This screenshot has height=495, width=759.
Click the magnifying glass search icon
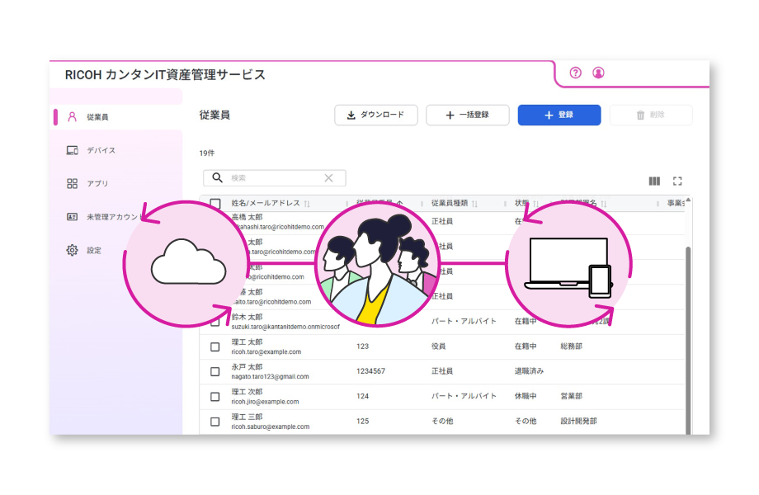[218, 178]
